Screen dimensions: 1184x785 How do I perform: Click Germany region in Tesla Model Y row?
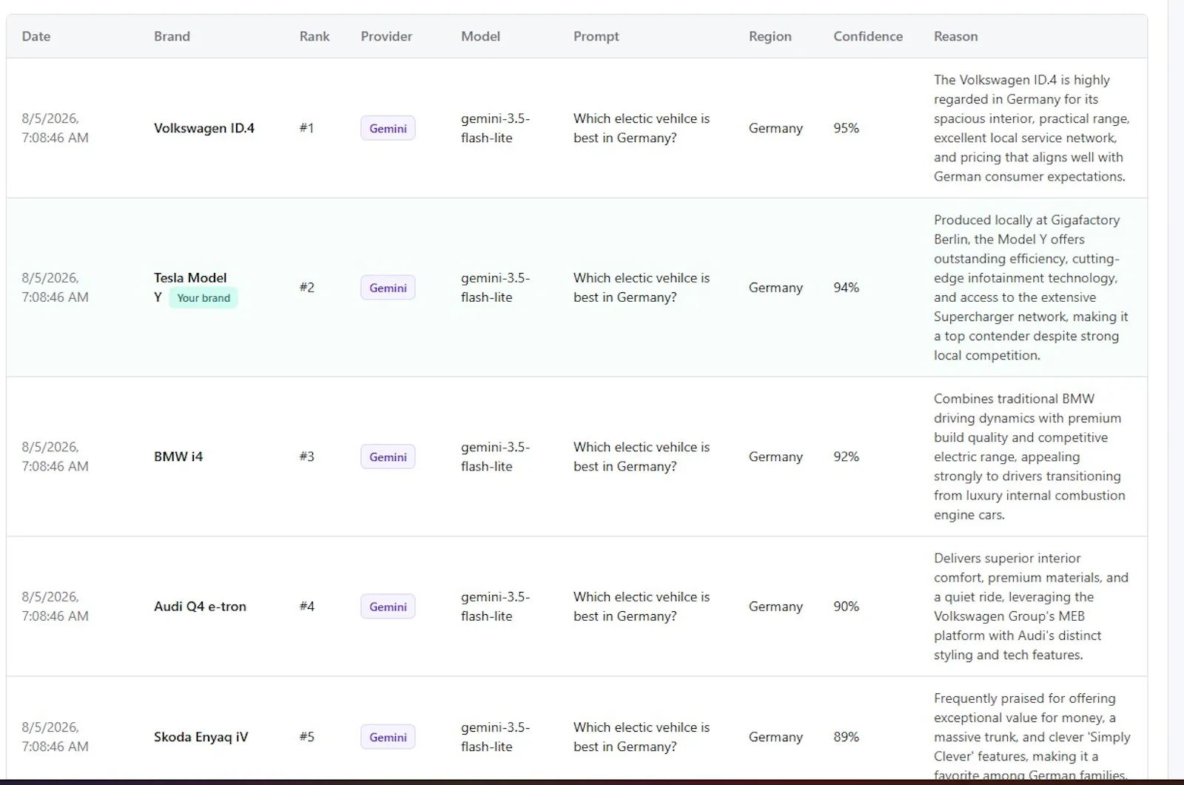tap(776, 287)
